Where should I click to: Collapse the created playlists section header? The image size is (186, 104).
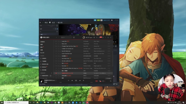43,73
